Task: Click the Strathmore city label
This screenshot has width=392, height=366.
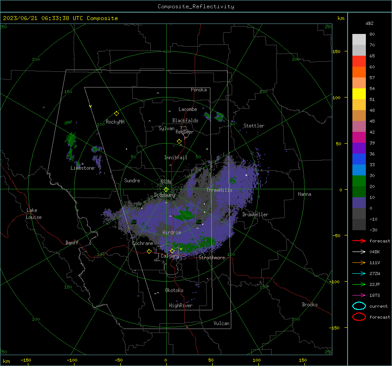Action: point(212,258)
